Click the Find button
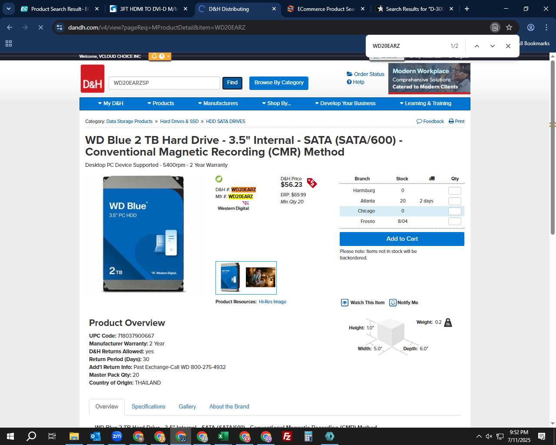 click(x=232, y=83)
